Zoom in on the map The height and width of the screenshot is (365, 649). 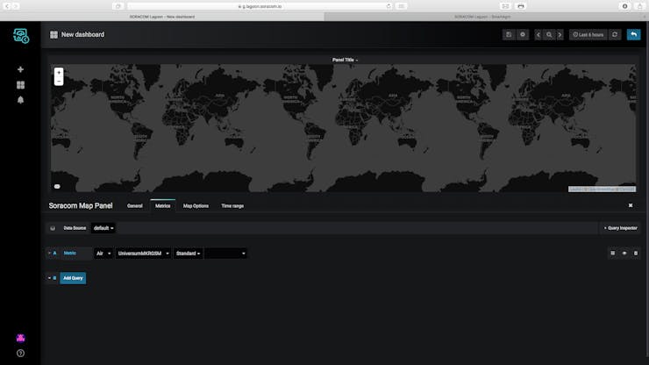tap(59, 73)
